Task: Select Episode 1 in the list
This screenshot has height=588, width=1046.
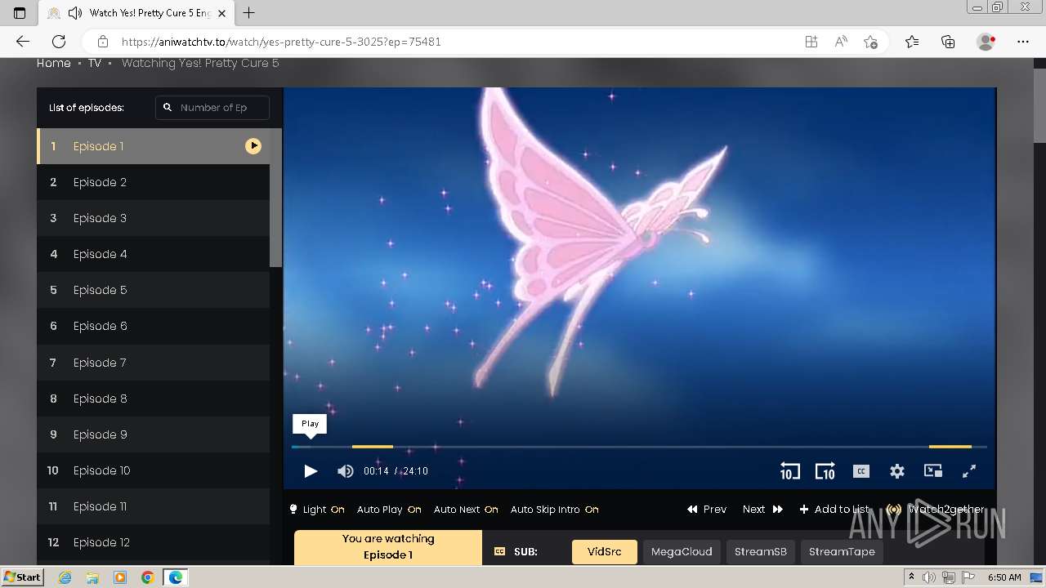Action: [154, 146]
